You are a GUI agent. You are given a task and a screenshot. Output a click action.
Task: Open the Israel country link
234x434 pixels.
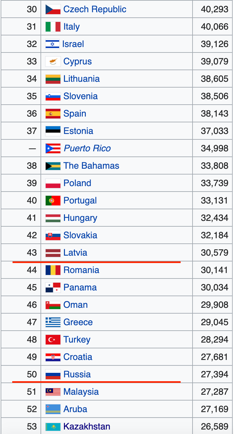[x=73, y=44]
